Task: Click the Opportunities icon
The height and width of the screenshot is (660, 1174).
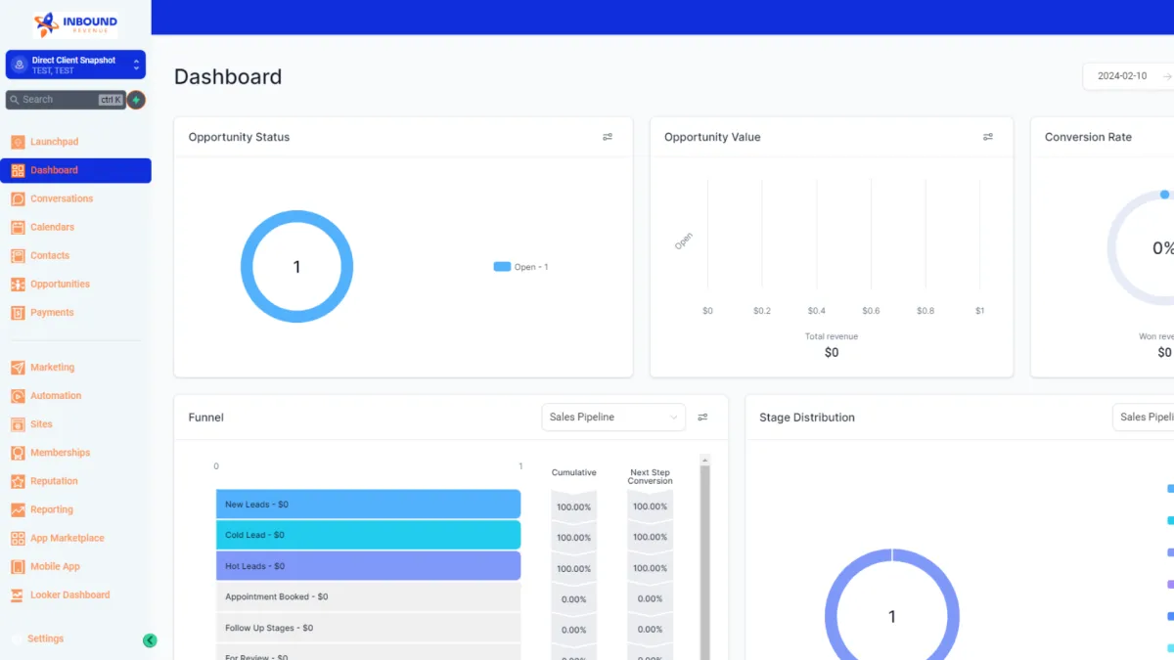Action: (x=18, y=284)
